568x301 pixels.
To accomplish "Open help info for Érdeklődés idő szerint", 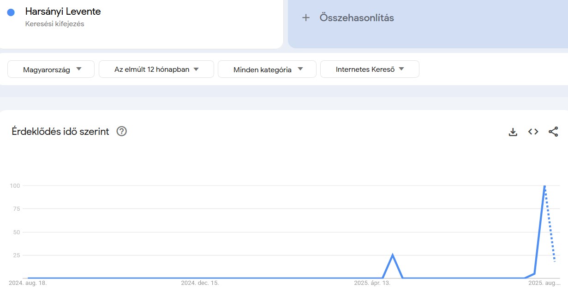I will coord(121,132).
